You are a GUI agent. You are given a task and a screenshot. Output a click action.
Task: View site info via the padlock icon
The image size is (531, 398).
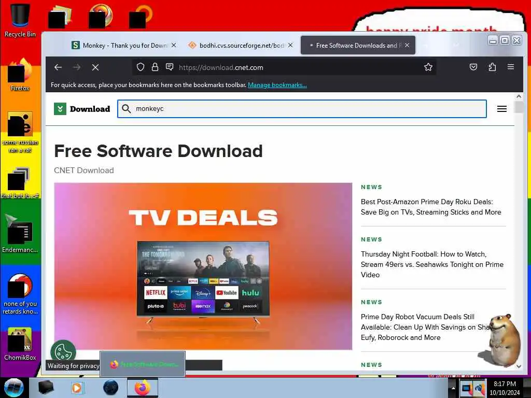click(155, 67)
